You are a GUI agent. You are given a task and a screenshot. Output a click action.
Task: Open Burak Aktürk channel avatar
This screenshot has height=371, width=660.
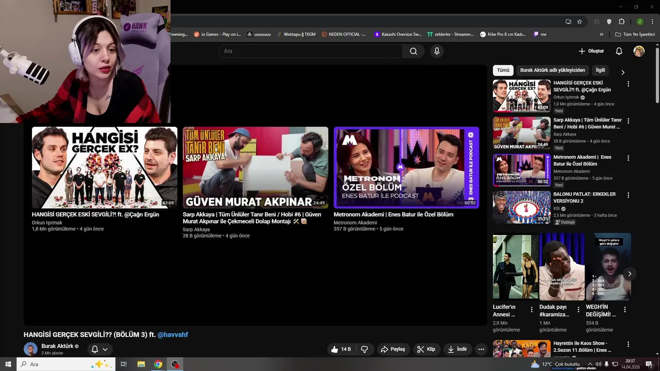point(31,349)
